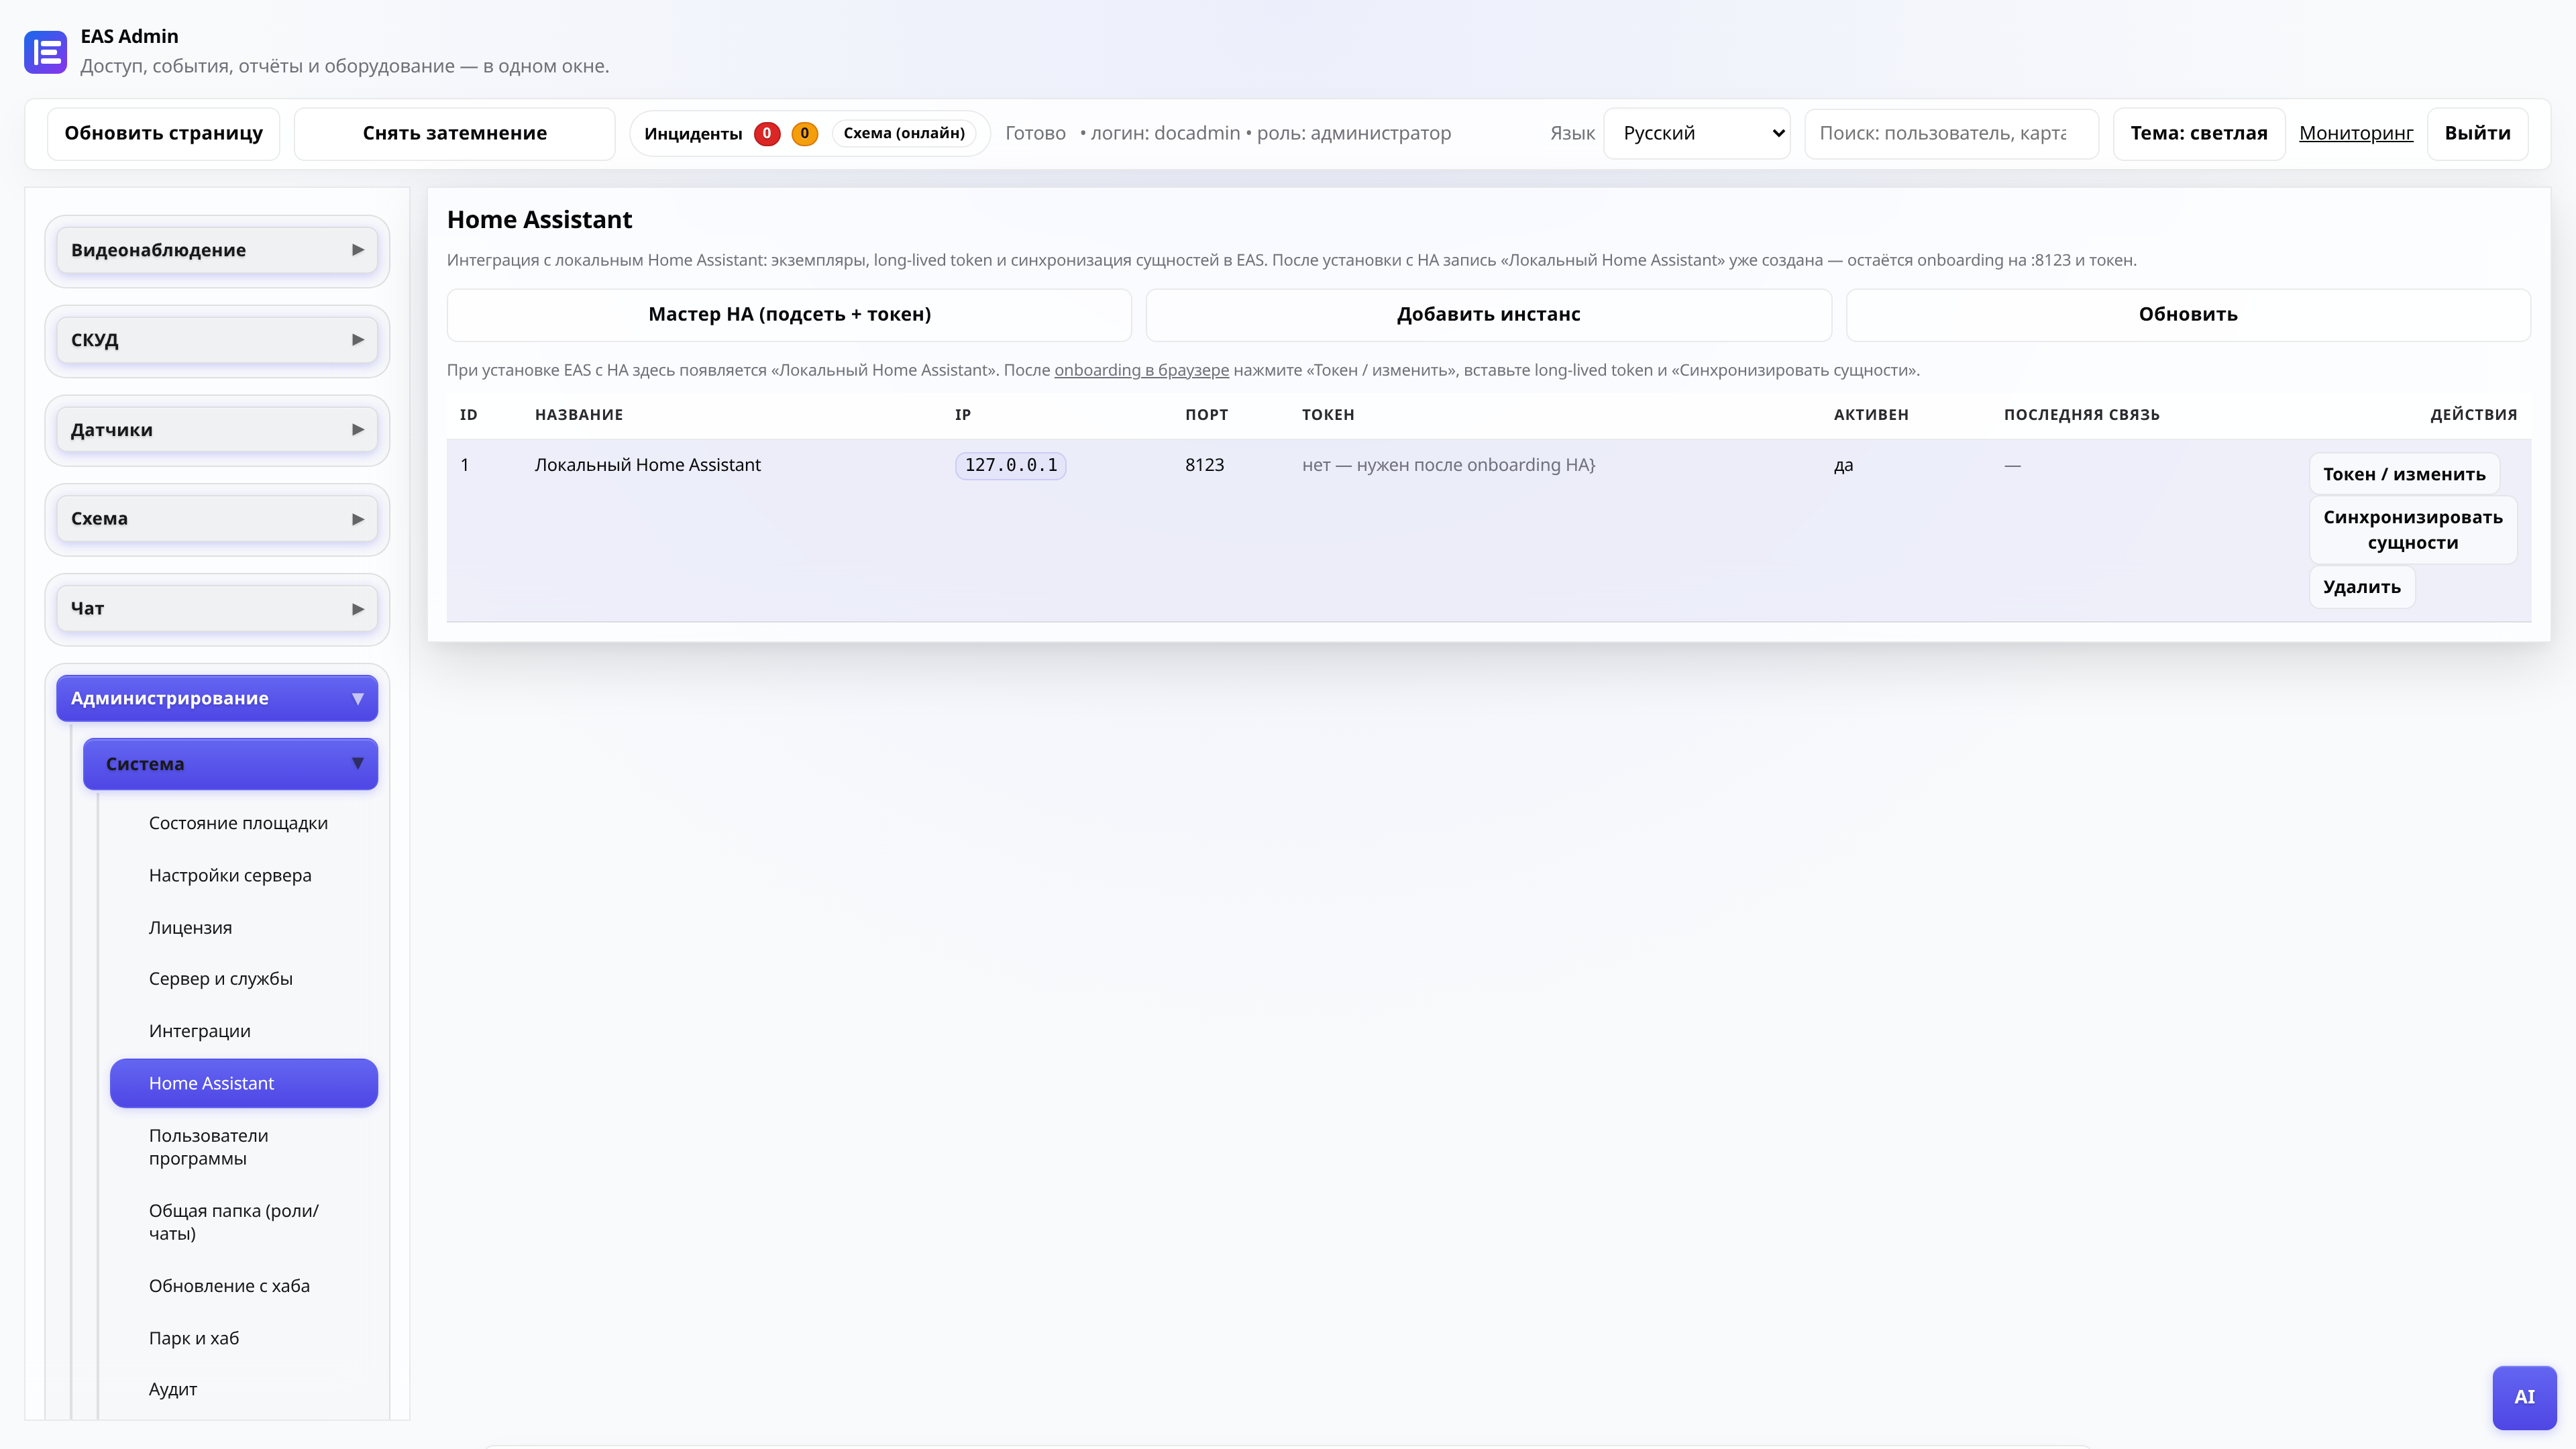Click the port value 8123

pyautogui.click(x=1204, y=465)
